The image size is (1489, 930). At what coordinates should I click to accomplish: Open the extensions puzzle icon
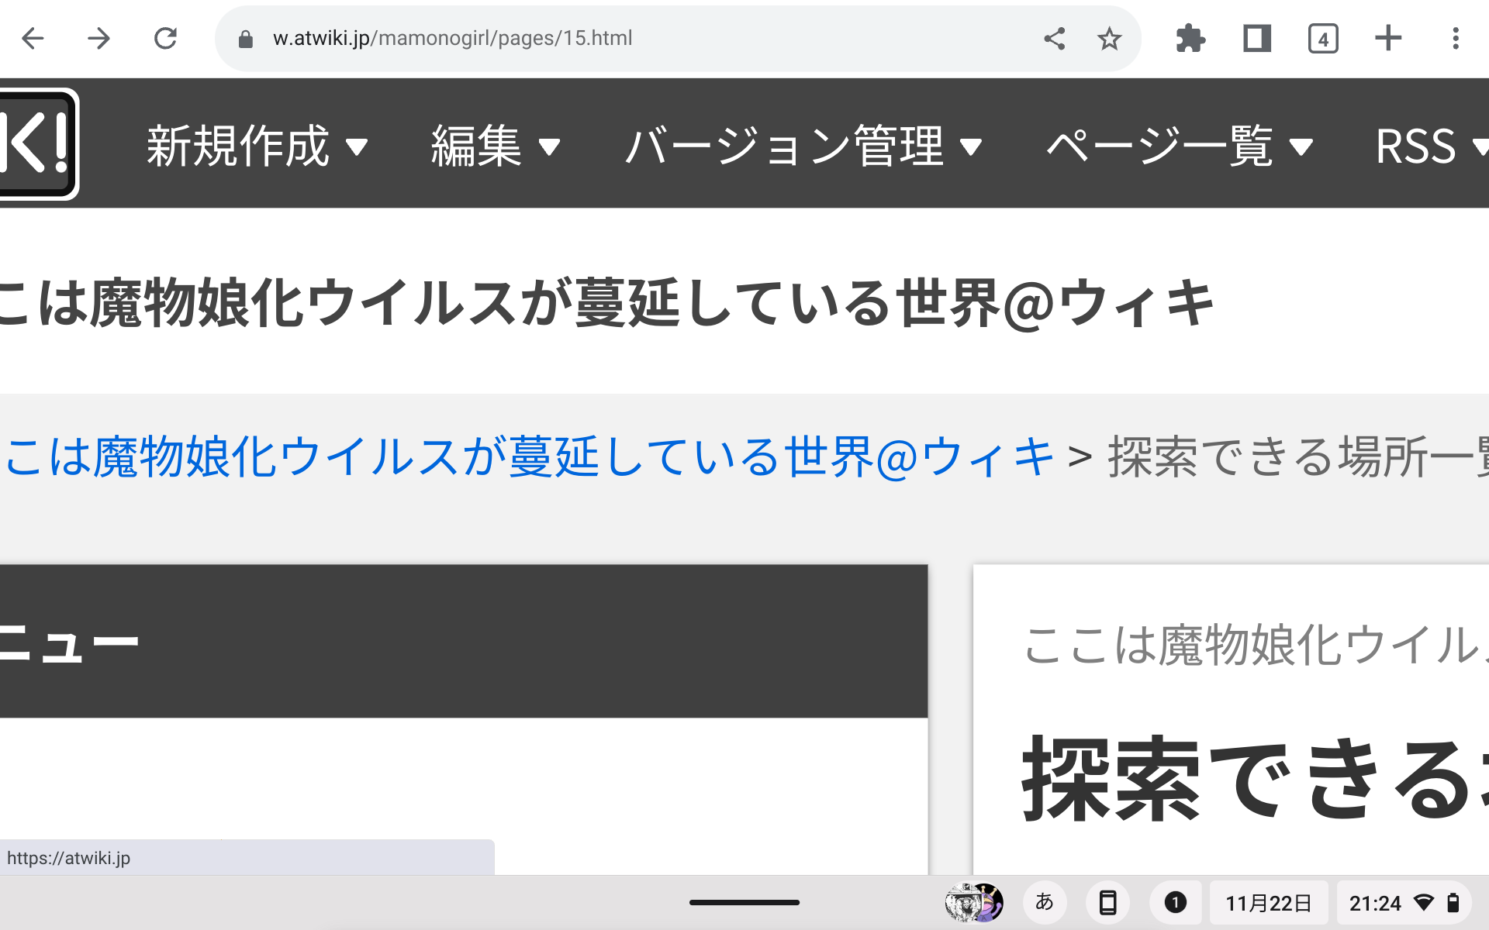[x=1190, y=38]
